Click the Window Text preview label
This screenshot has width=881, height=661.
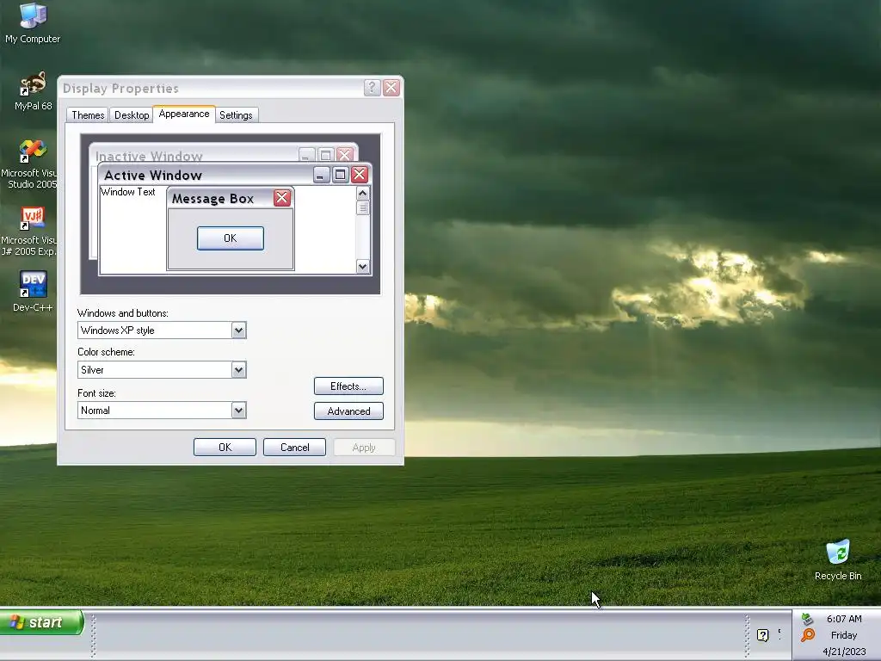point(128,192)
